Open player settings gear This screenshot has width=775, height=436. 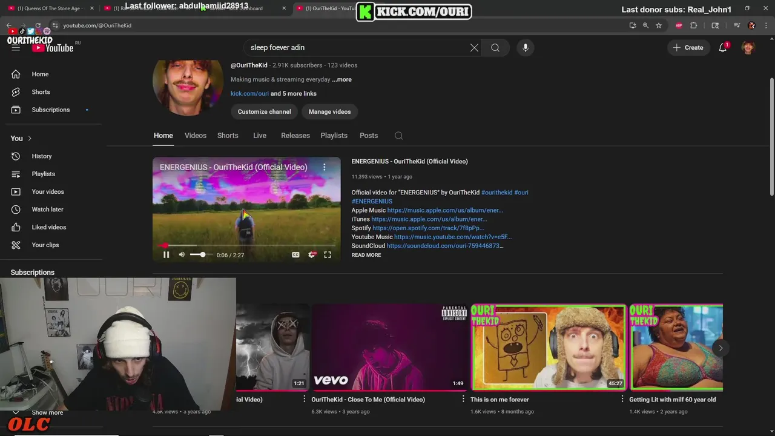311,255
